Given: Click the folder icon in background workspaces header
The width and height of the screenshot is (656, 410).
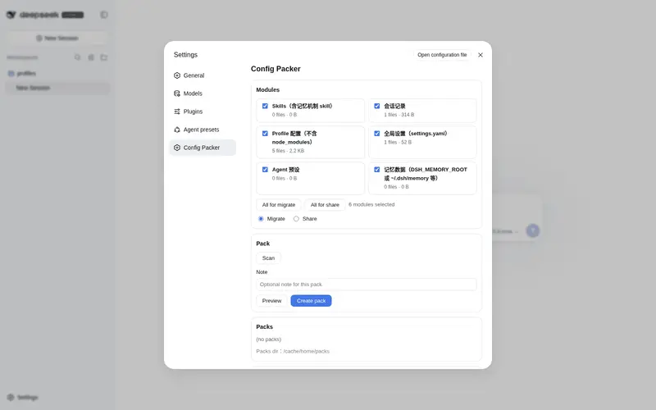Looking at the screenshot, I should point(104,57).
